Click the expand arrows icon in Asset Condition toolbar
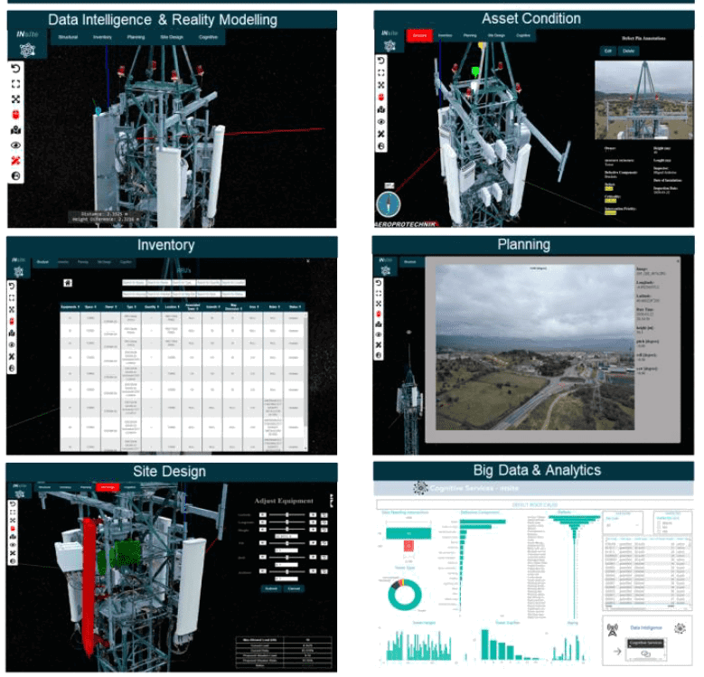The height and width of the screenshot is (677, 704). click(381, 86)
